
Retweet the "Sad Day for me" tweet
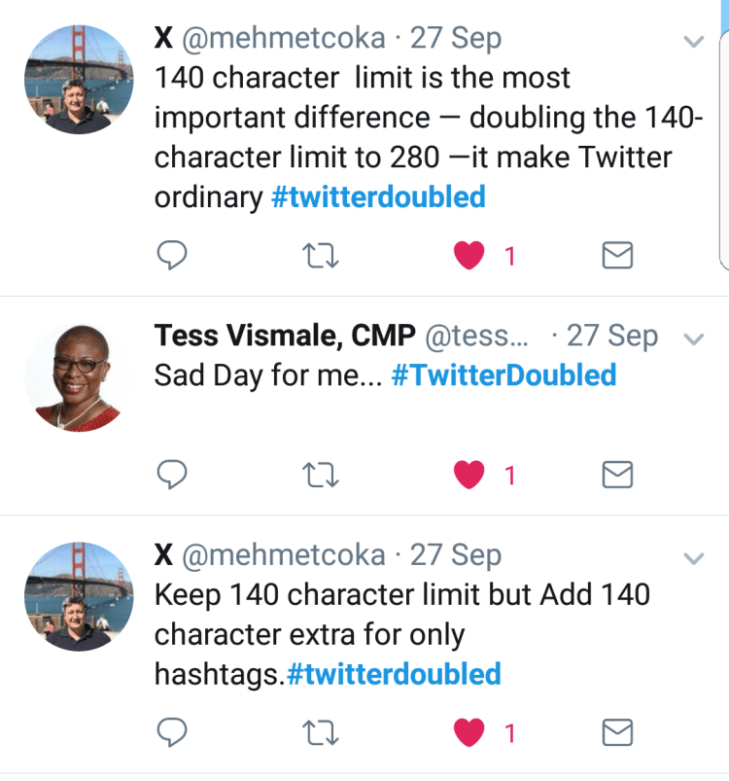tap(320, 475)
